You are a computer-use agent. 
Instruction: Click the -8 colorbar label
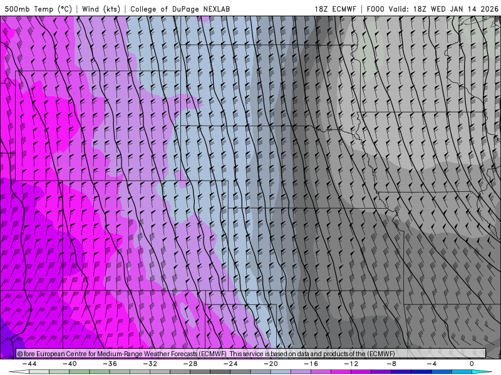pyautogui.click(x=391, y=364)
